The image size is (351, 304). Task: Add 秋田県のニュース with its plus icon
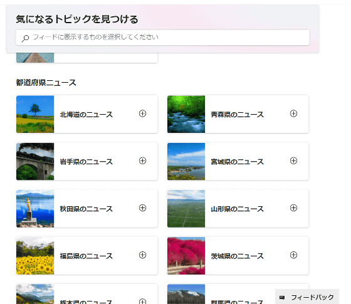pyautogui.click(x=143, y=208)
